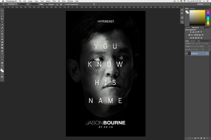Select the Eyedropper tool

tap(2, 25)
